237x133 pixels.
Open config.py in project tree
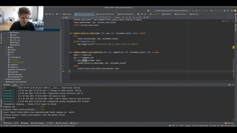[15, 42]
